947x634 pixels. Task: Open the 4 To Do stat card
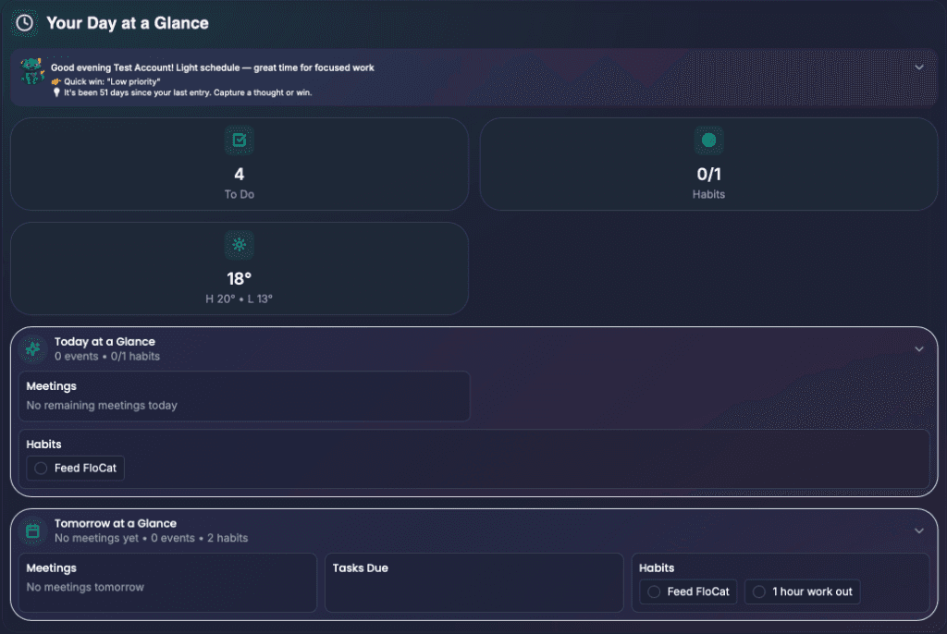click(239, 165)
